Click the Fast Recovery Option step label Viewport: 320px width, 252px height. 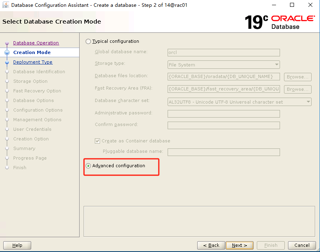coord(37,91)
